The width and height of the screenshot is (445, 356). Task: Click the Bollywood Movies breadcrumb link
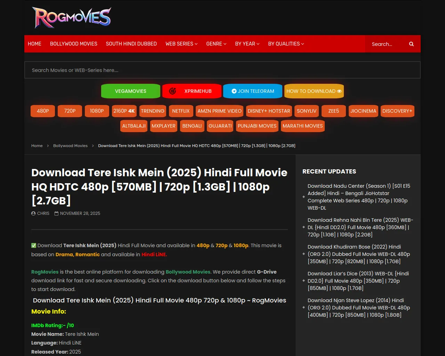coord(70,146)
